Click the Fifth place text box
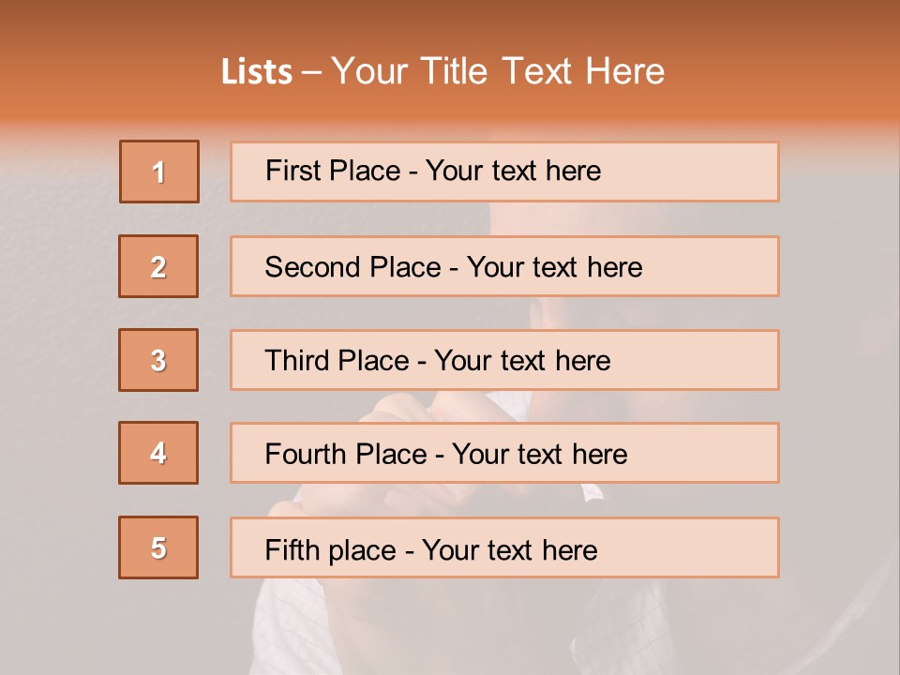This screenshot has width=900, height=675. 504,548
